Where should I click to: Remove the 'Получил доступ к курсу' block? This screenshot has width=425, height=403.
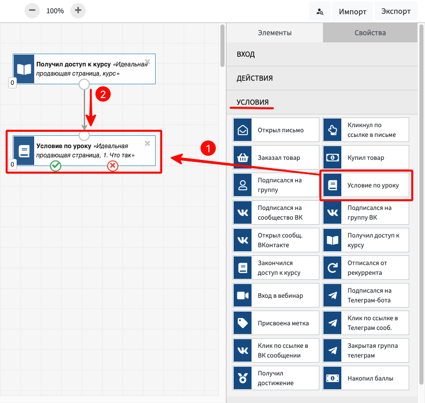(147, 61)
